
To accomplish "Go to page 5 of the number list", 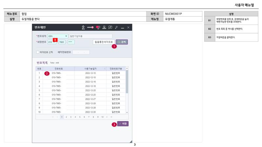I will (80, 117).
